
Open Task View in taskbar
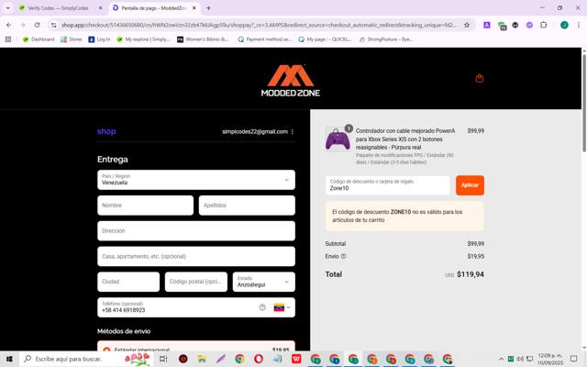163,359
